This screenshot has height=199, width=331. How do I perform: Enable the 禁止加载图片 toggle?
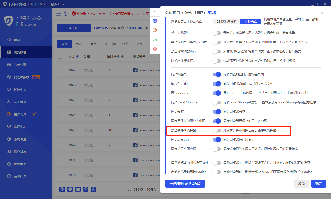point(216,33)
